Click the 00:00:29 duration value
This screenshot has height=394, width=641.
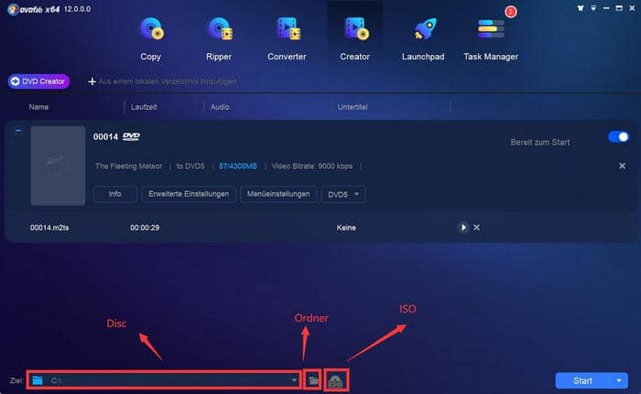coord(145,228)
